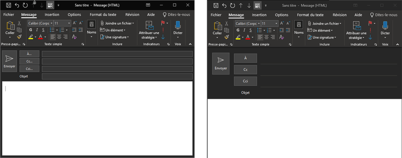Open address book Noms icon in left window
The height and width of the screenshot is (158, 402).
(x=91, y=25)
